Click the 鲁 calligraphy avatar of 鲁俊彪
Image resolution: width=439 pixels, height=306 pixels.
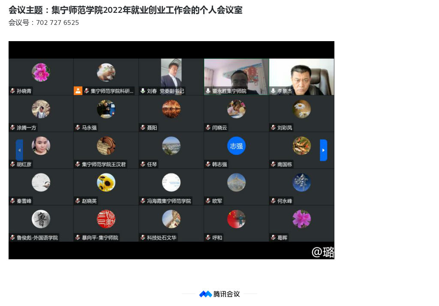(41, 219)
